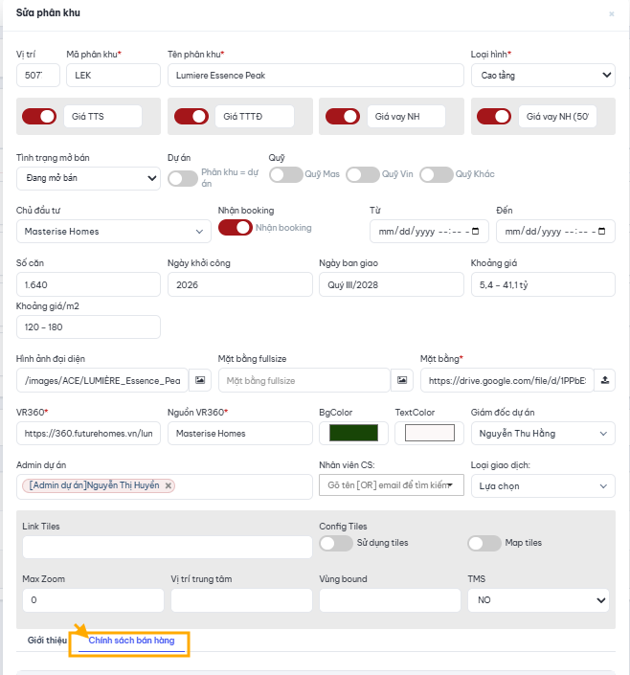
Task: Click the Tên phân khu field
Action: (316, 76)
